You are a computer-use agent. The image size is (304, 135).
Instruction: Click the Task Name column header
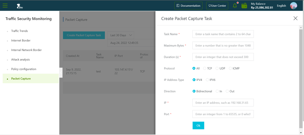coord(100,56)
